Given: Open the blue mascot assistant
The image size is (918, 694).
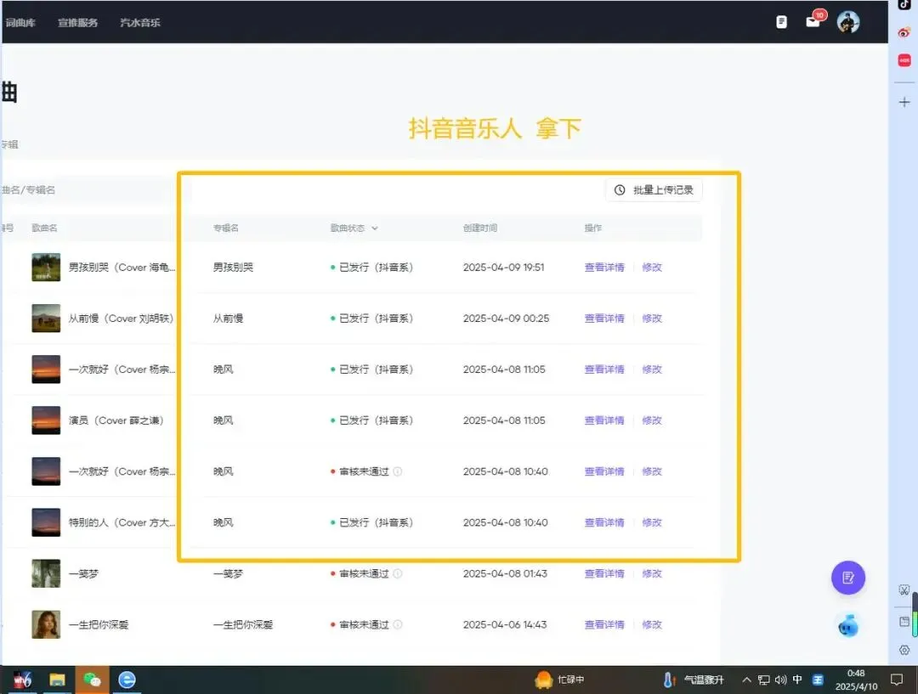Looking at the screenshot, I should (x=847, y=626).
